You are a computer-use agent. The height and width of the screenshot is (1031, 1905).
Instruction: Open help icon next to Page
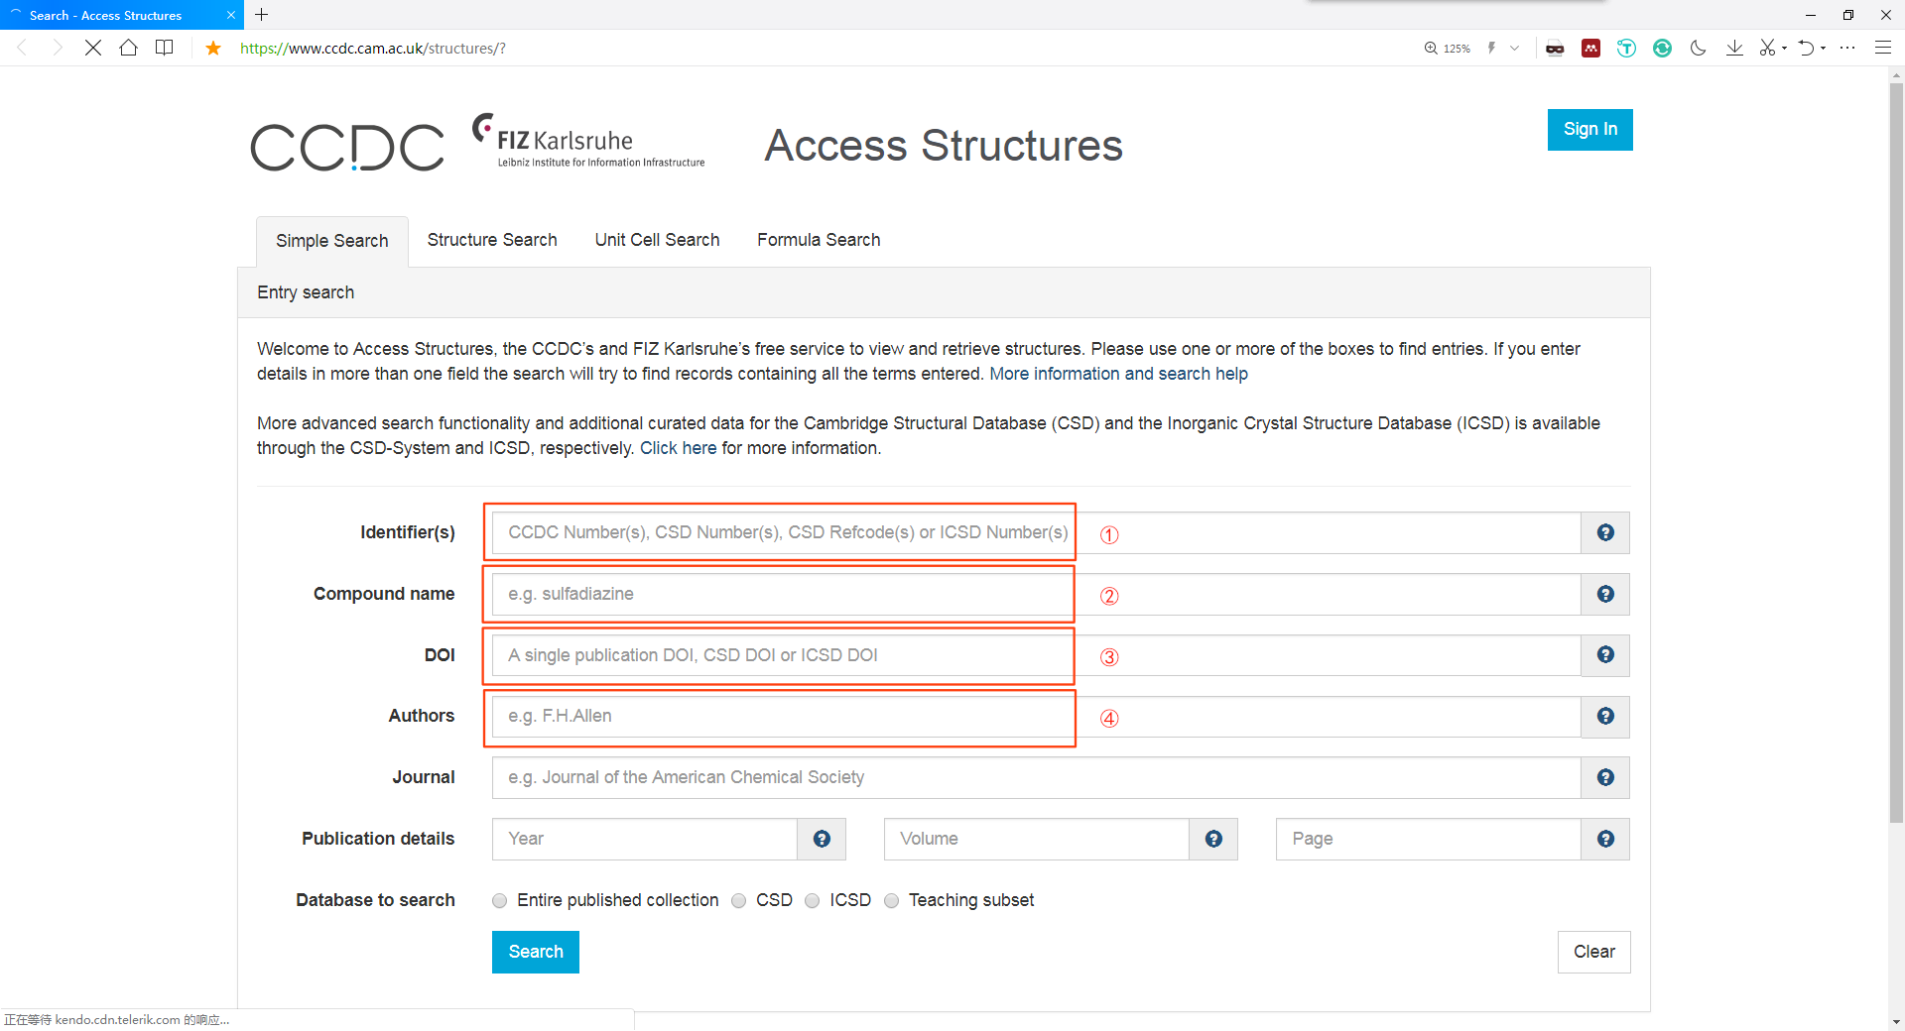point(1605,839)
